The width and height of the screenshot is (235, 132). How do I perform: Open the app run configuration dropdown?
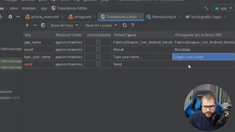pyautogui.click(x=223, y=8)
